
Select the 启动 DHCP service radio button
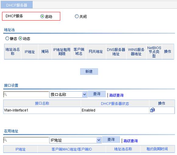click(42, 16)
